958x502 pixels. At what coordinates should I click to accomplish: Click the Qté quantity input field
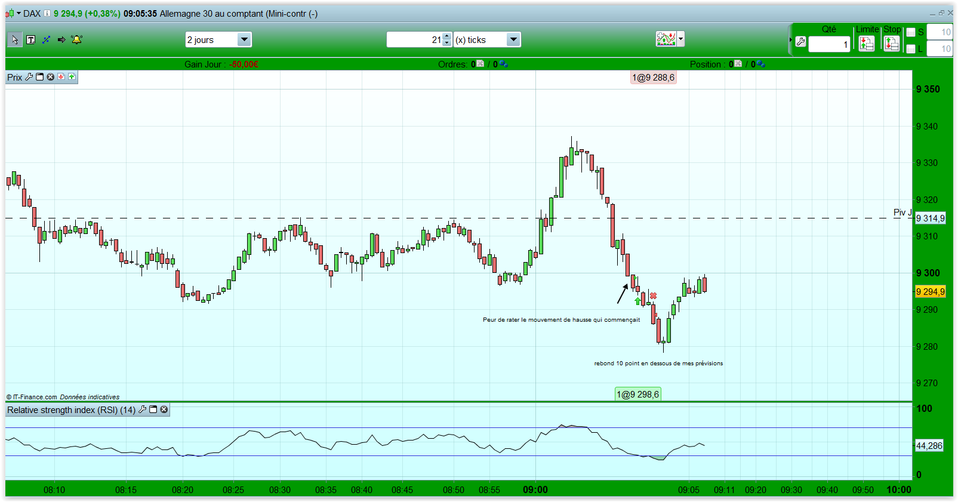pos(829,44)
